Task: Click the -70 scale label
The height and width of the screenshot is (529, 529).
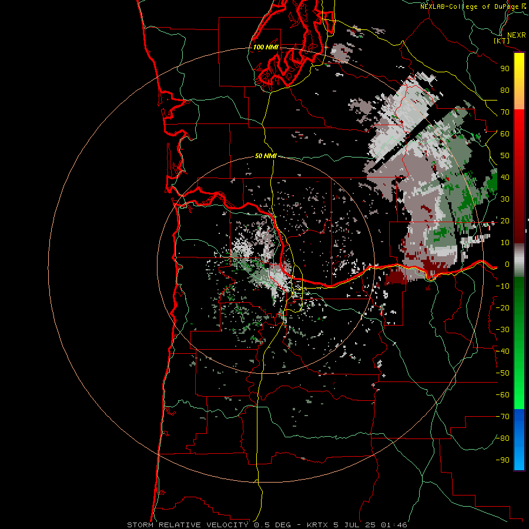Action: point(503,417)
